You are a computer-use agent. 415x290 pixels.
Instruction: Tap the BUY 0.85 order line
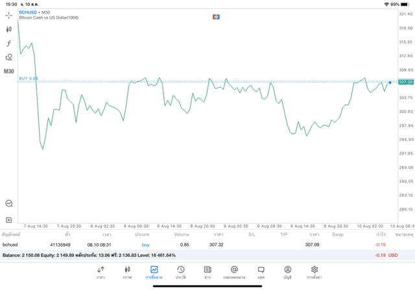click(29, 79)
